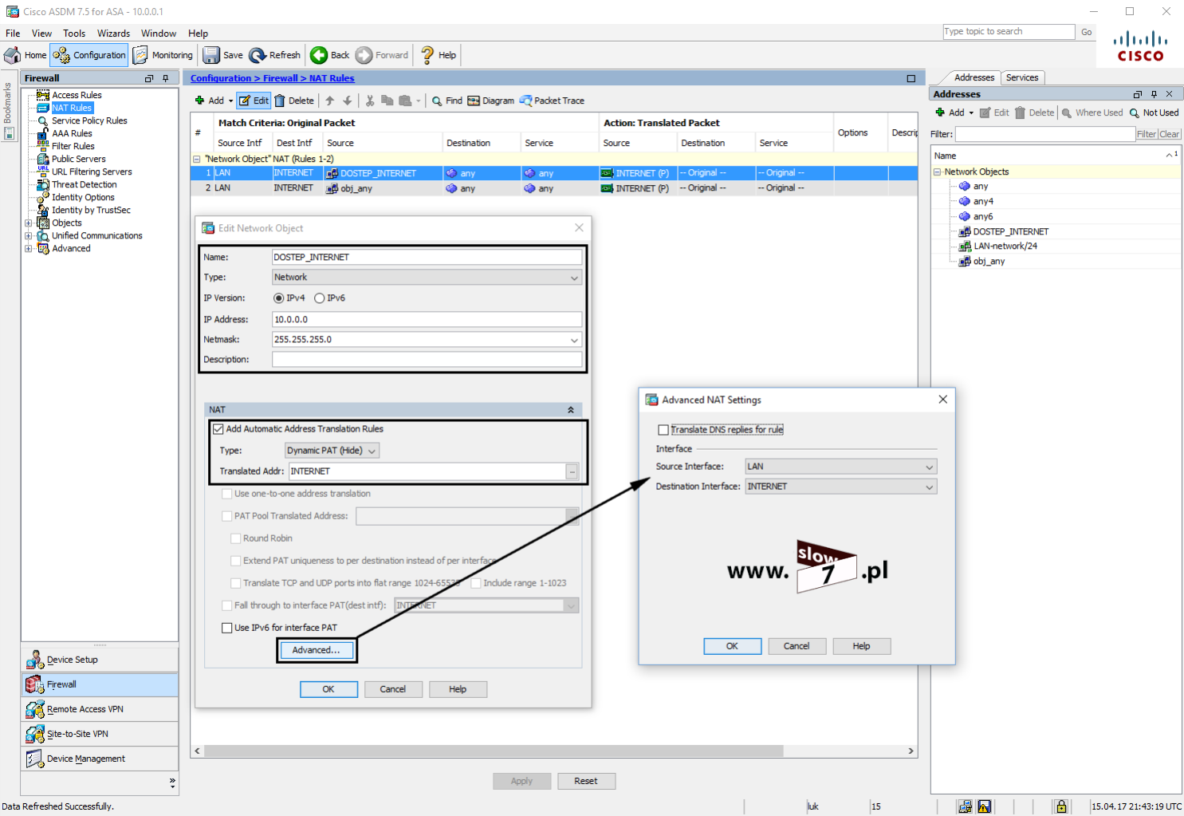Screen dimensions: 1184x816
Task: Check Translate DNS replies for rule
Action: click(x=663, y=429)
